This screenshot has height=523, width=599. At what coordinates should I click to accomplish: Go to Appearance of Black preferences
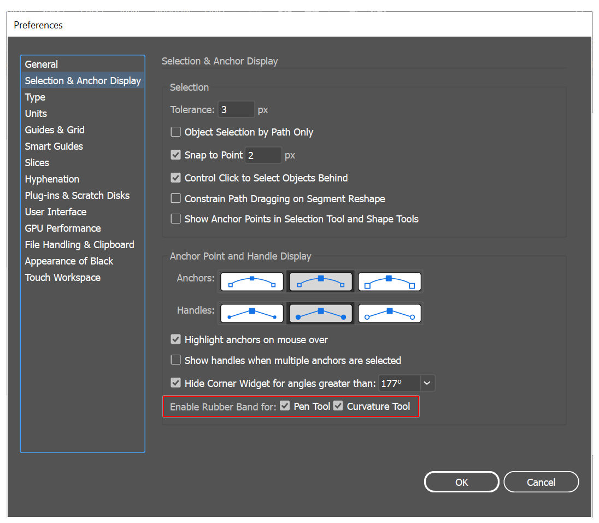click(83, 261)
